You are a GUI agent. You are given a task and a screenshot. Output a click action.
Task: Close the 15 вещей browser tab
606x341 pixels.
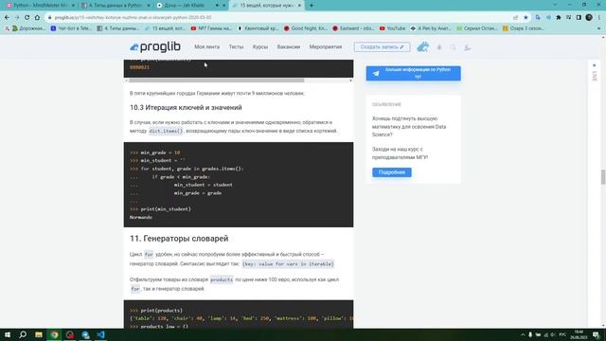coord(299,6)
